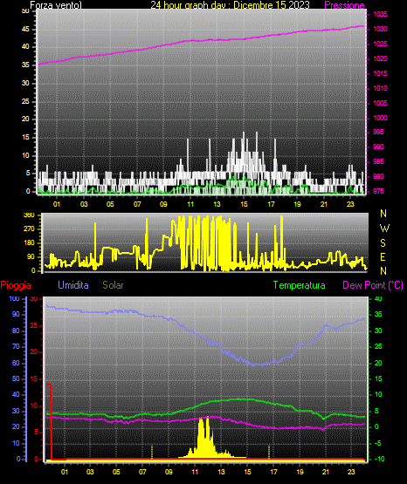Screen dimensions: 407x484
Task: Click pressure axis value 1030
Action: (380, 29)
